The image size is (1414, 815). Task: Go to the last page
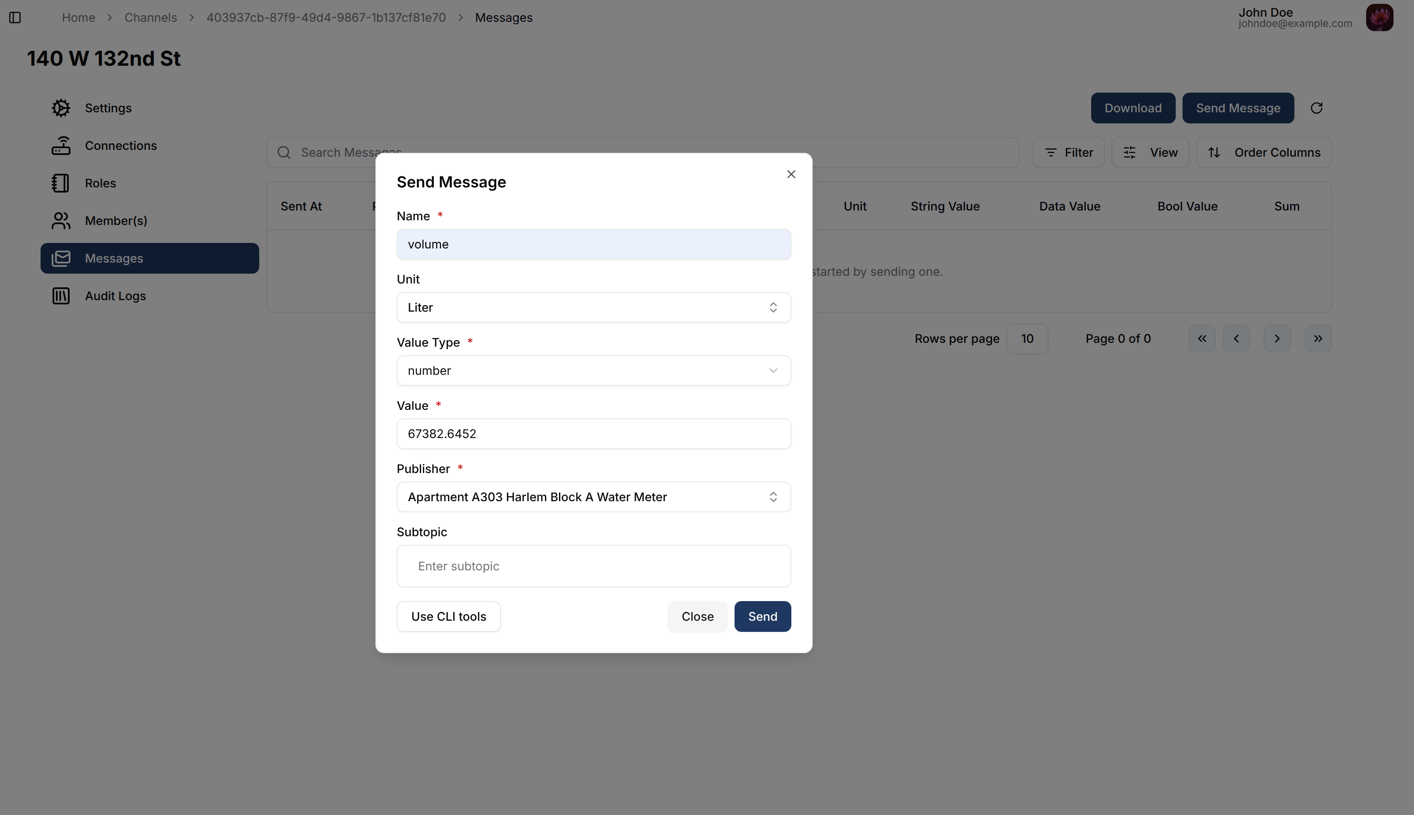(x=1318, y=339)
